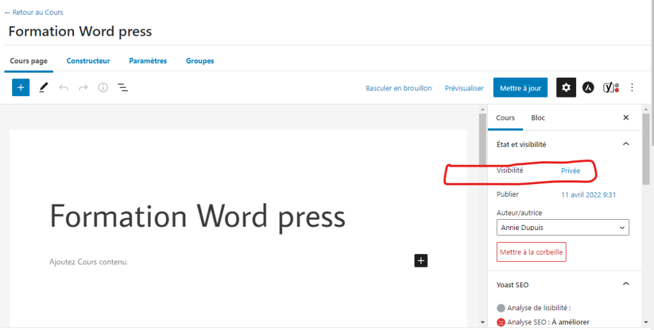Click the blue add block inserter button

point(21,88)
